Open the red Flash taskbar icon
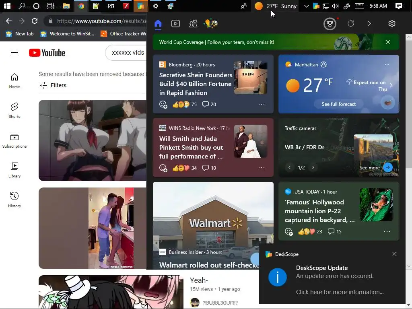Image resolution: width=412 pixels, height=309 pixels. point(126,6)
